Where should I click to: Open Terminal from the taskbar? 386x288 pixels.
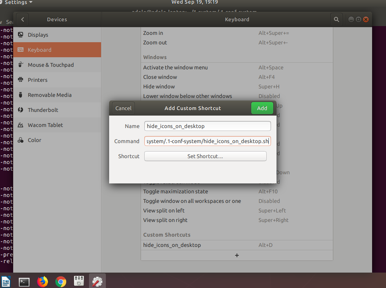point(24,281)
